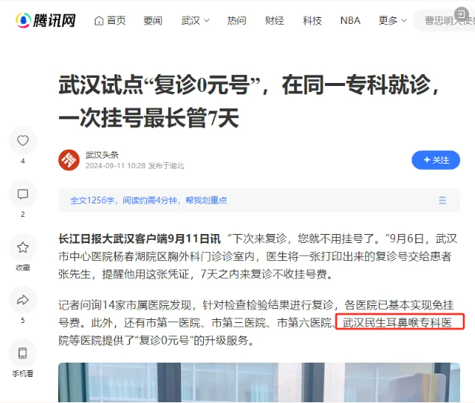Open the 财经 finance section
The width and height of the screenshot is (475, 403).
point(274,21)
